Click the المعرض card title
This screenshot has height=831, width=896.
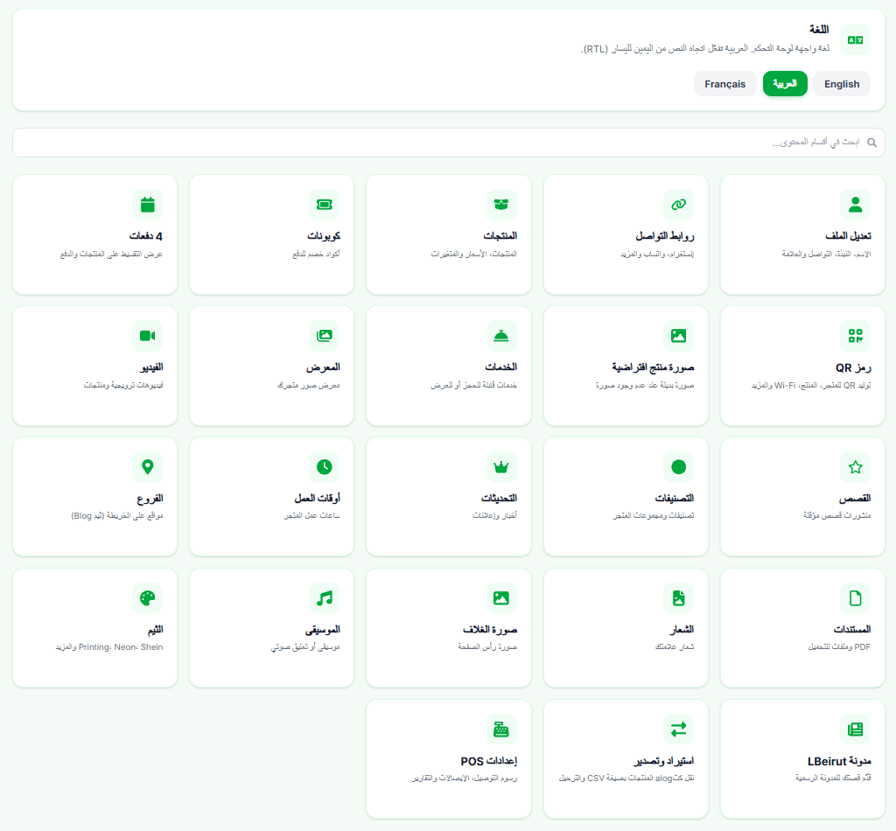323,367
